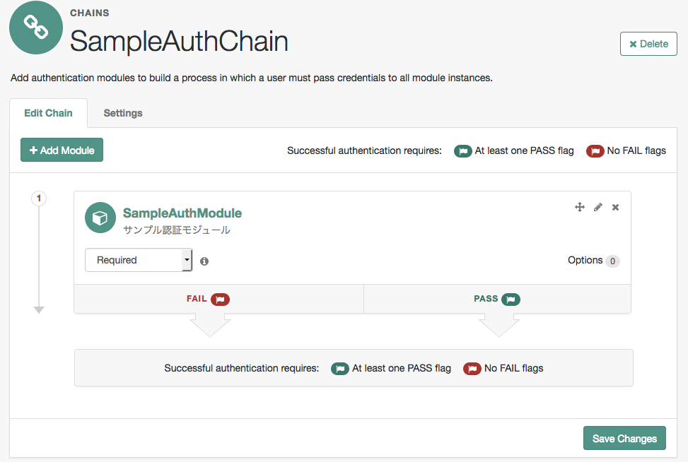Viewport: 688px width, 462px height.
Task: Click the move handle icon on SampleAuthModule
Action: tap(580, 207)
